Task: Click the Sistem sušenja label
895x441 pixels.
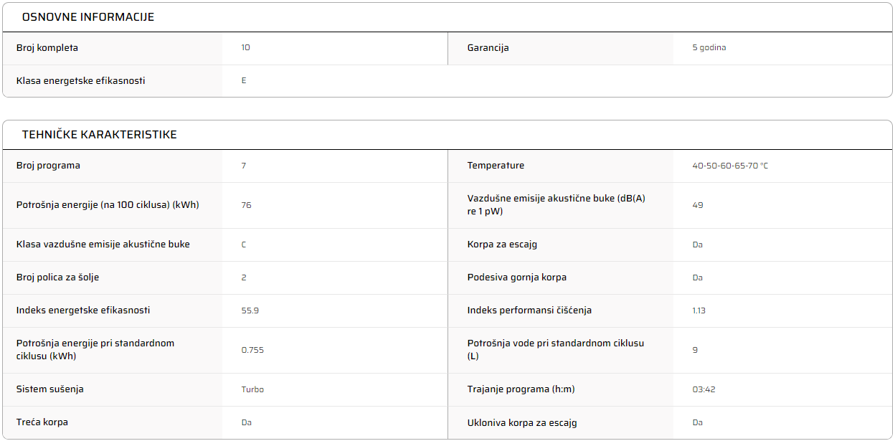Action: (50, 389)
